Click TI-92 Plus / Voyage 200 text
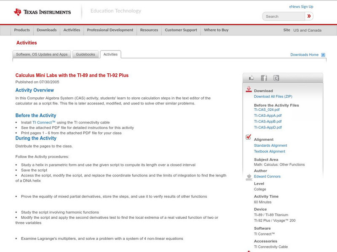 [x=275, y=221]
